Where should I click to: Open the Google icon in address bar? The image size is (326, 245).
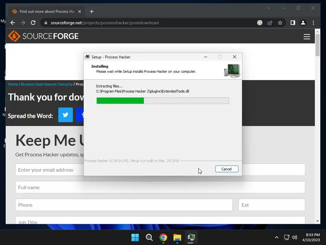point(260,23)
